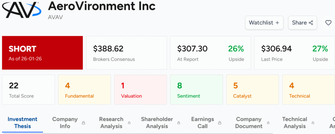Open the Technical score card
This screenshot has height=134, width=335.
[x=309, y=90]
